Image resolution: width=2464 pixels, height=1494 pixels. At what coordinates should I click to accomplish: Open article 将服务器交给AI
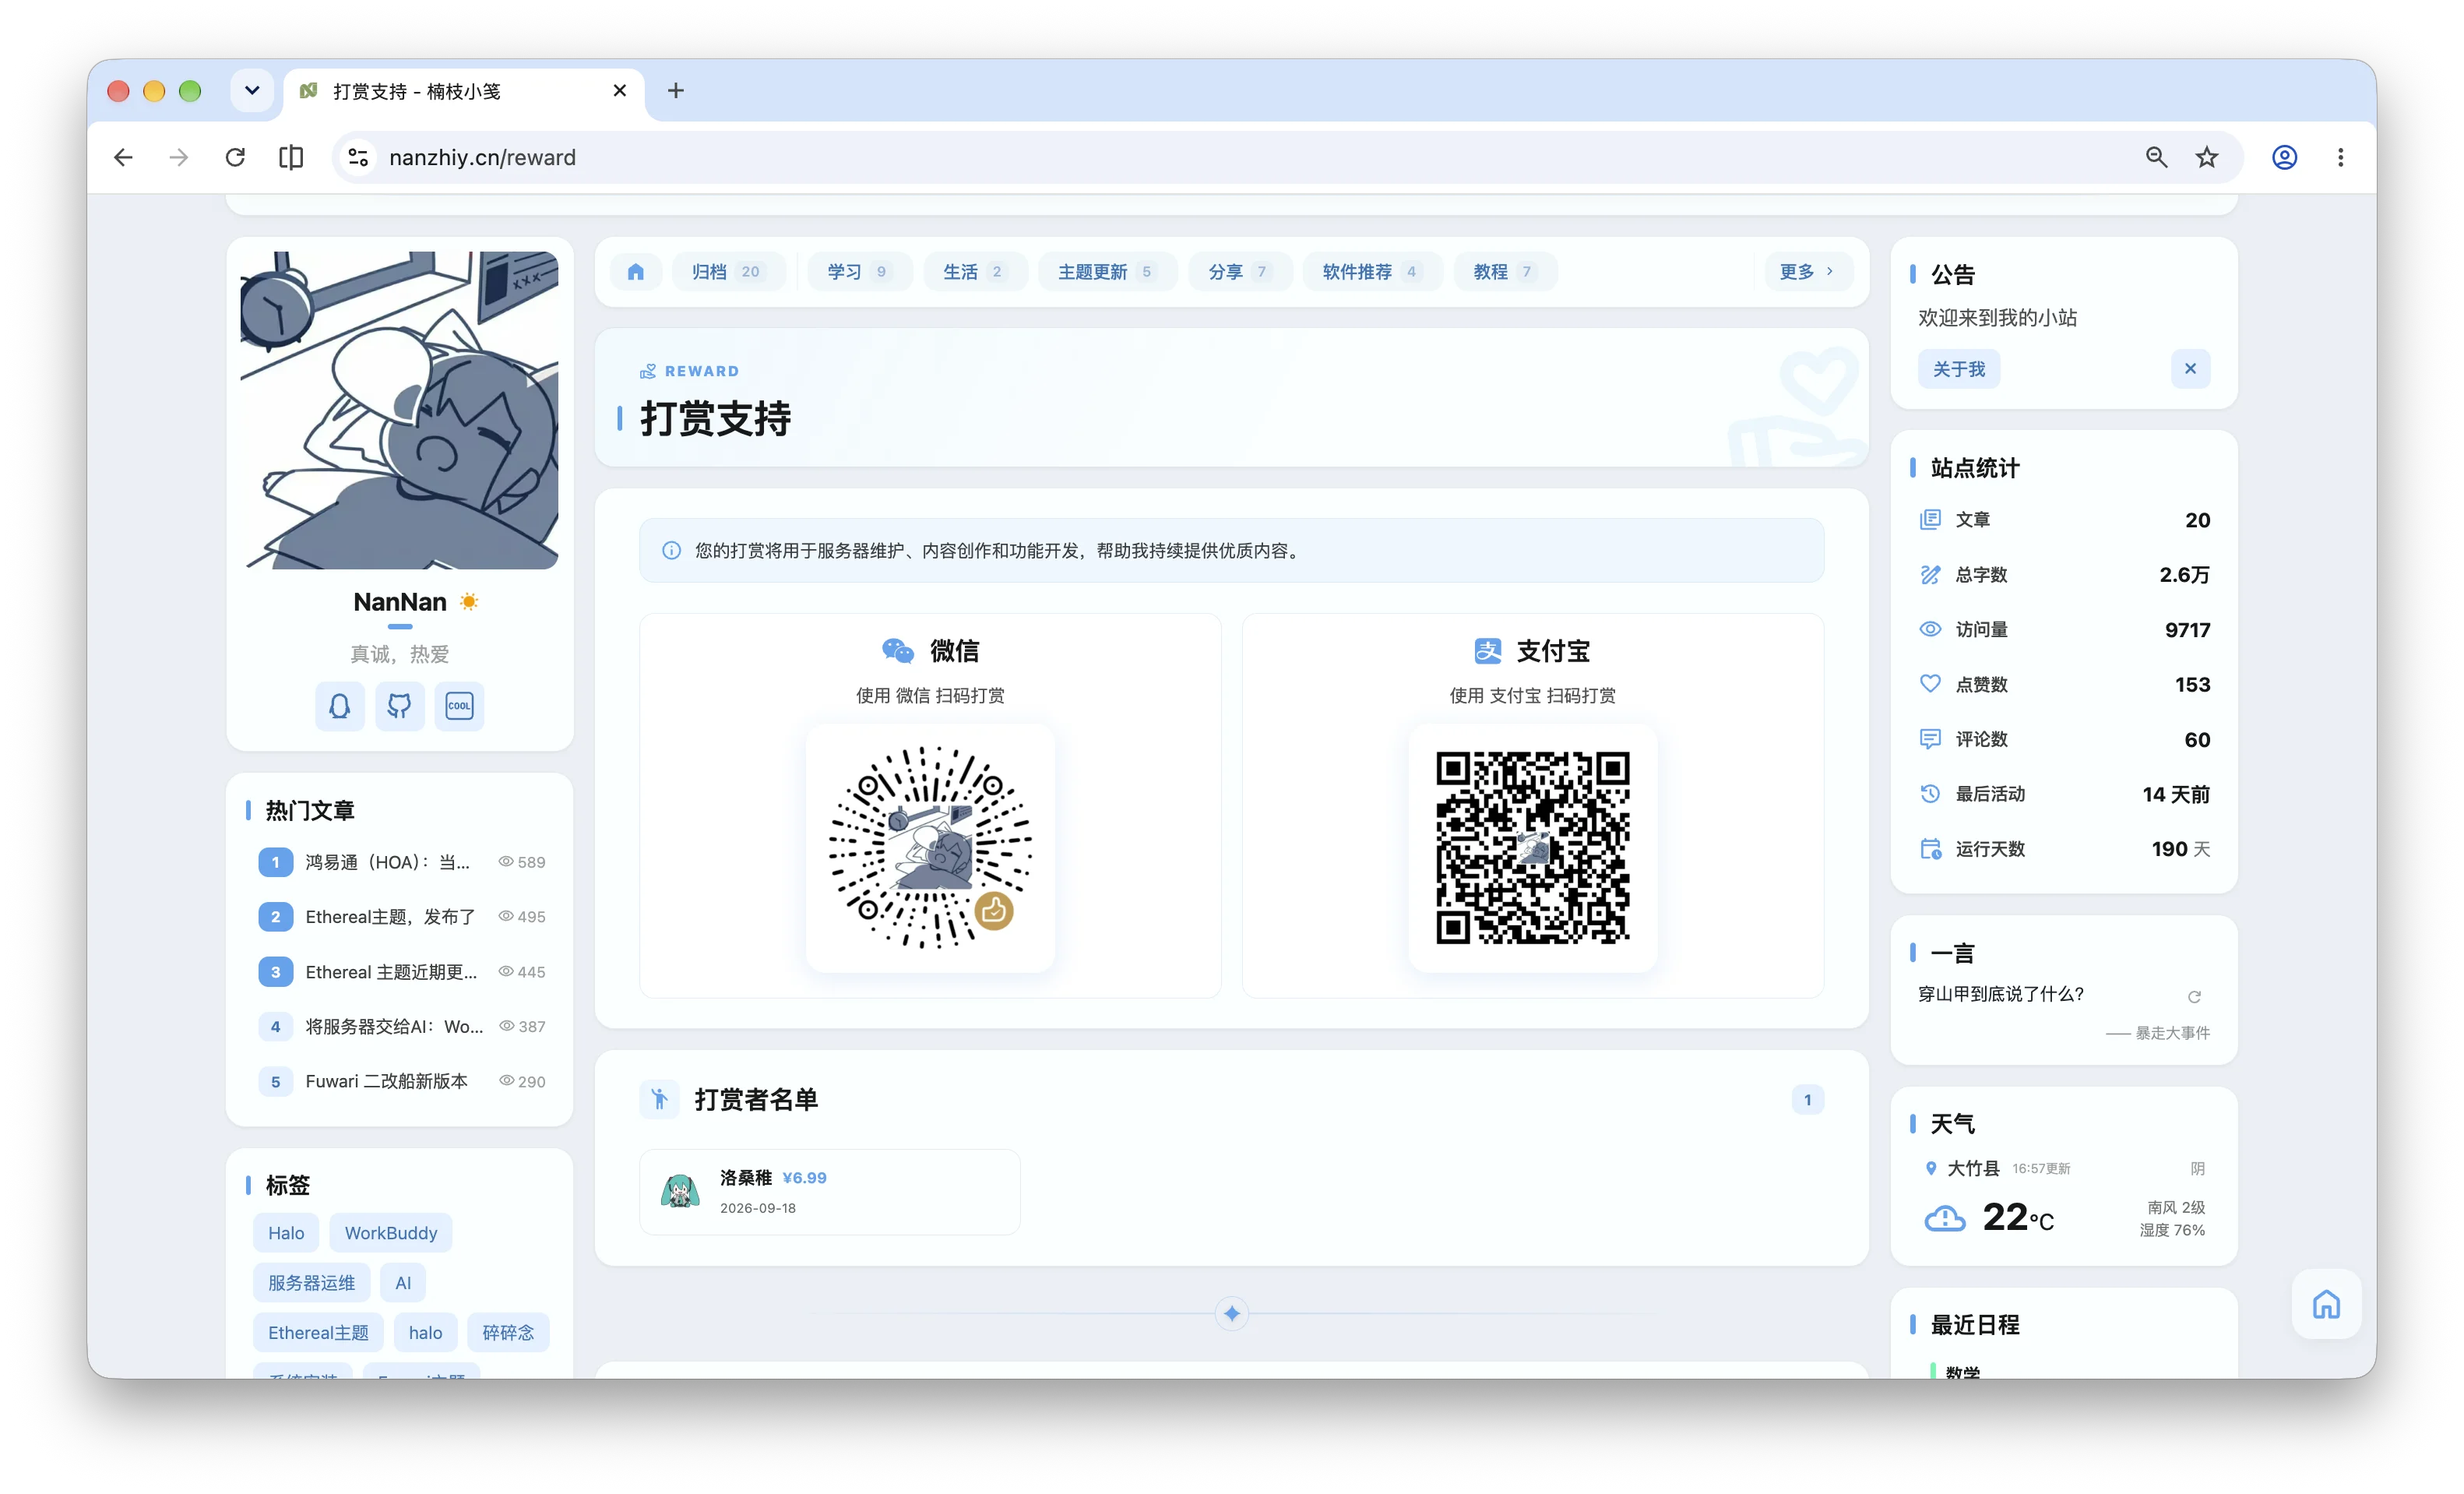pos(401,1027)
